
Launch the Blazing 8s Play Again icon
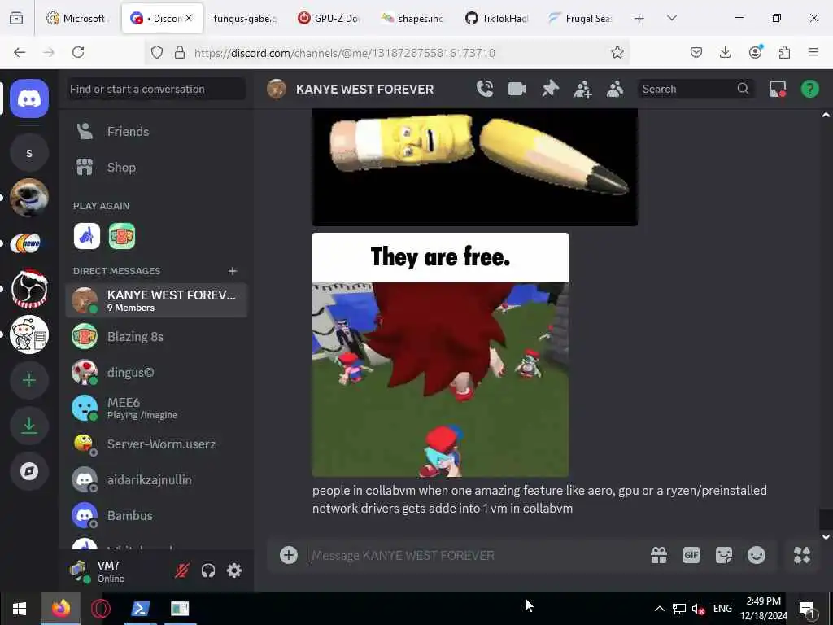coord(122,236)
